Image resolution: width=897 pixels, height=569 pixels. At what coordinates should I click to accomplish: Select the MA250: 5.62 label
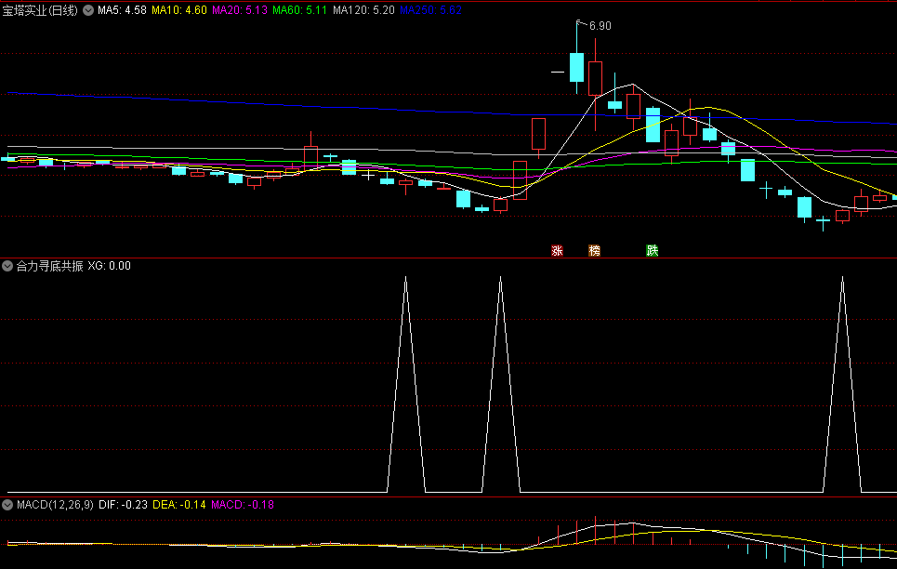click(430, 10)
